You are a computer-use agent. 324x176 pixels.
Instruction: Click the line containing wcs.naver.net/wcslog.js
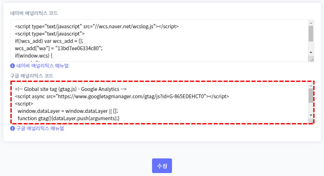point(97,26)
